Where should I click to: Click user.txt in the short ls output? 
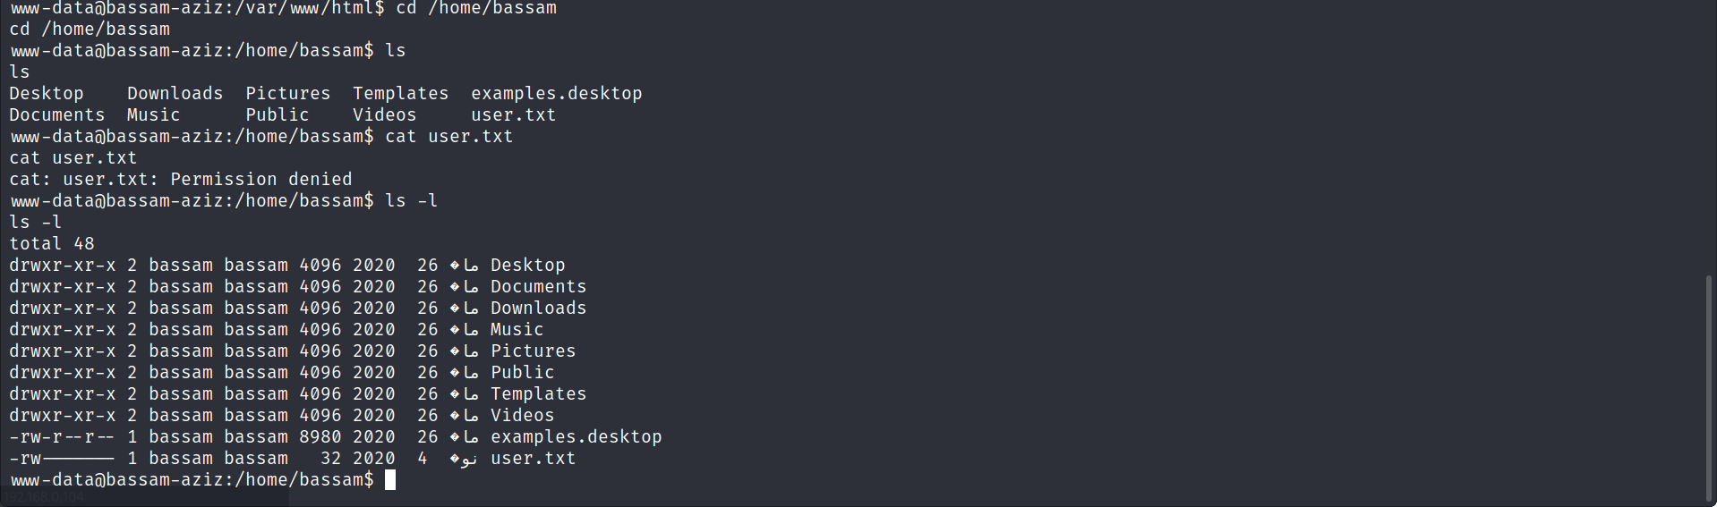(x=513, y=115)
